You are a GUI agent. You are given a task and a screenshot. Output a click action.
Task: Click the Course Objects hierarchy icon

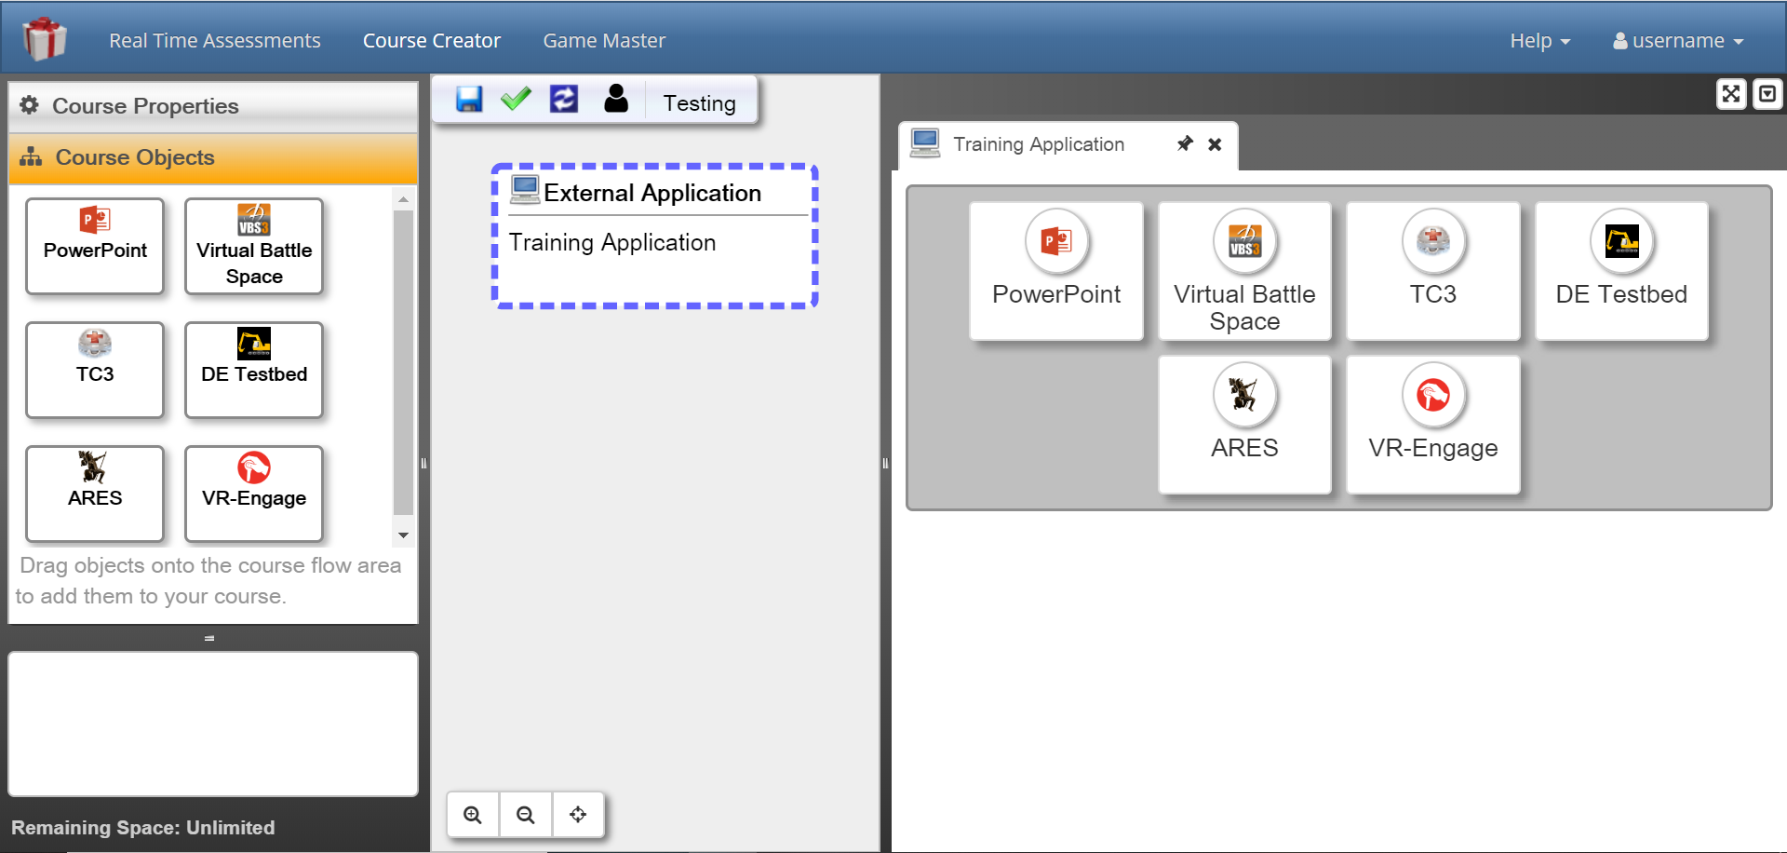pos(31,156)
